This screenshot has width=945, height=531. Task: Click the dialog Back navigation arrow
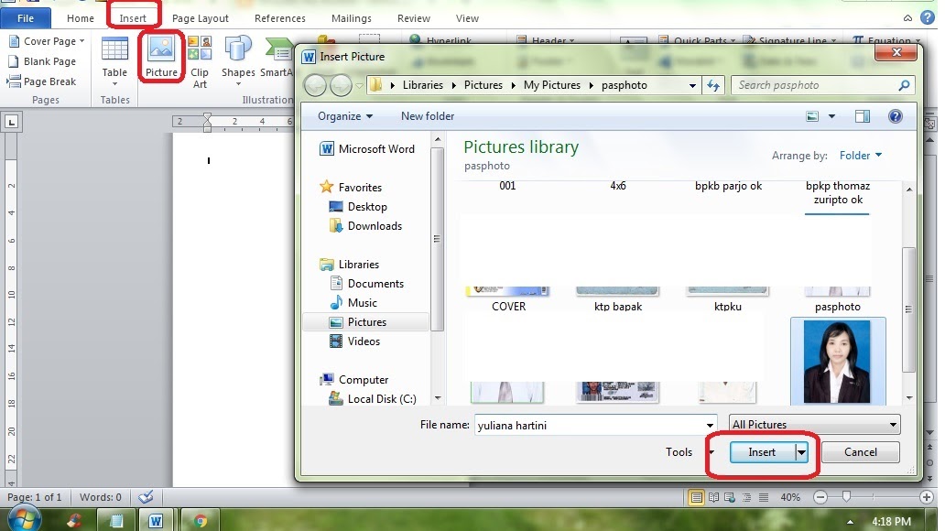[x=315, y=85]
